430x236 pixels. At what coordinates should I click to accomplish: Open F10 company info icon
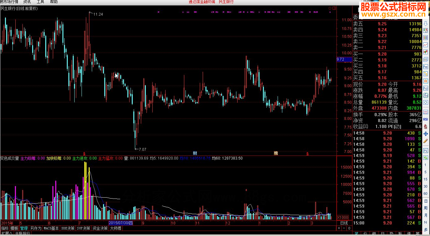click(426, 66)
